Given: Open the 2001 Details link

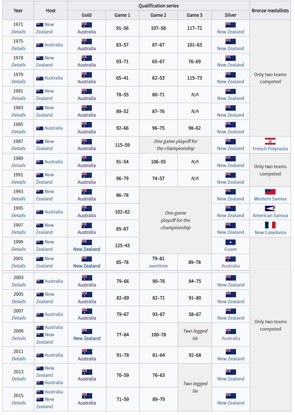Looking at the screenshot, I should pos(18,266).
